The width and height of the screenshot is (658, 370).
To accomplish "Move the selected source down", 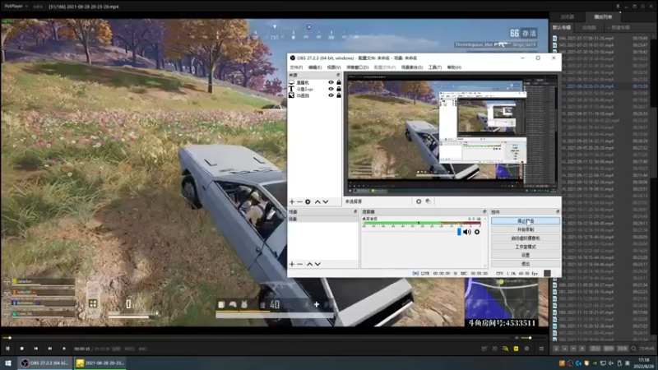I will click(326, 201).
